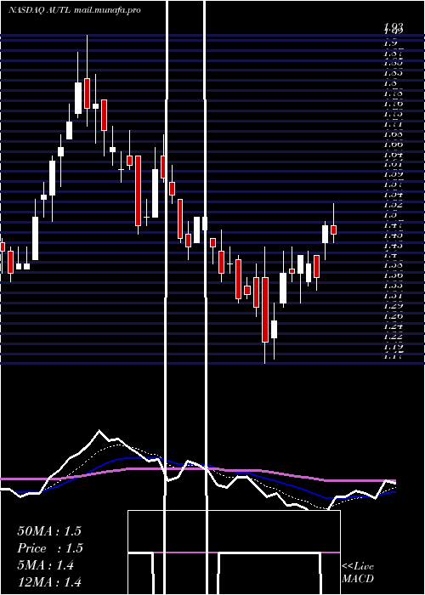Select the "12MA : 1.4" readout
Viewport: 425px width, 595px height.
click(x=49, y=582)
